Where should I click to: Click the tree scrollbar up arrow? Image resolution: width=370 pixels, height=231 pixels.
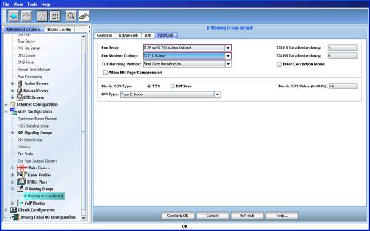tap(84, 36)
